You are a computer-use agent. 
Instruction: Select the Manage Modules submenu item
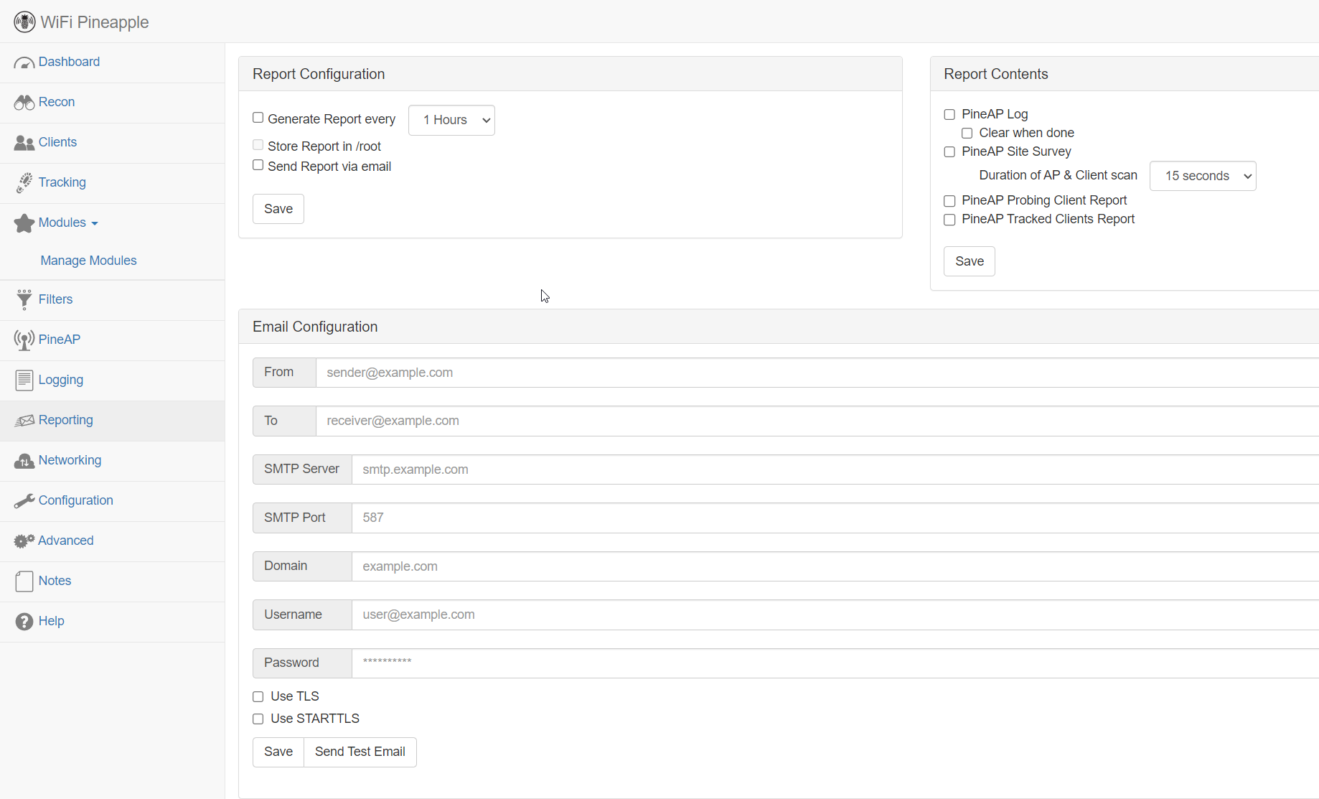point(88,261)
